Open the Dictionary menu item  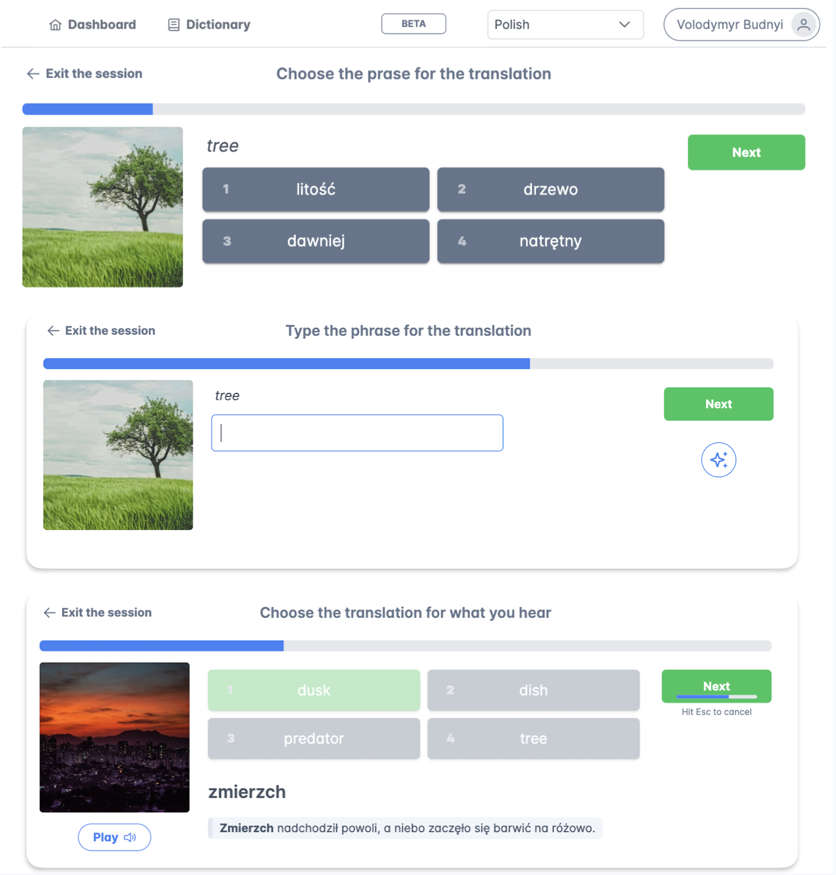click(209, 25)
